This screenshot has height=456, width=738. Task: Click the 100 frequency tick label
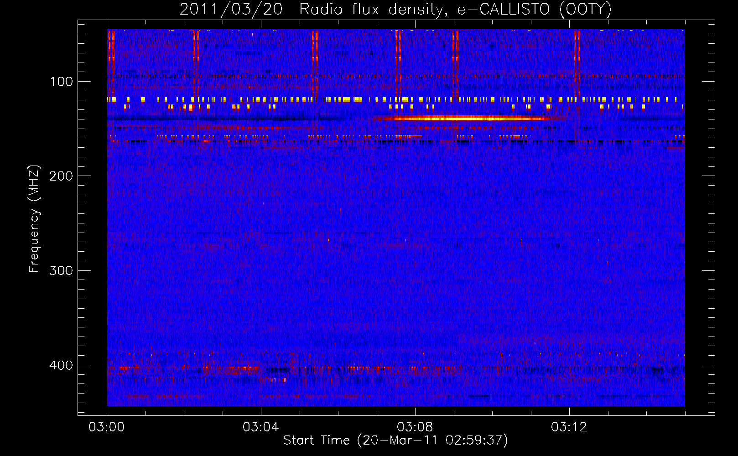62,82
